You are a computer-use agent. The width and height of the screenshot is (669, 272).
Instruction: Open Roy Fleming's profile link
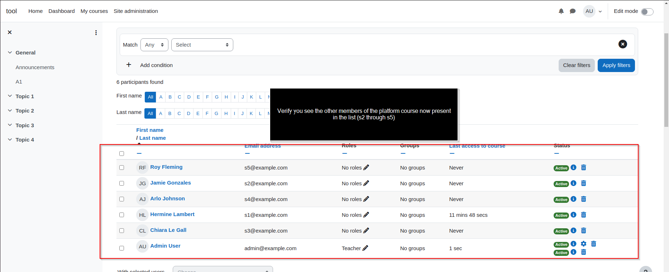[x=166, y=167]
